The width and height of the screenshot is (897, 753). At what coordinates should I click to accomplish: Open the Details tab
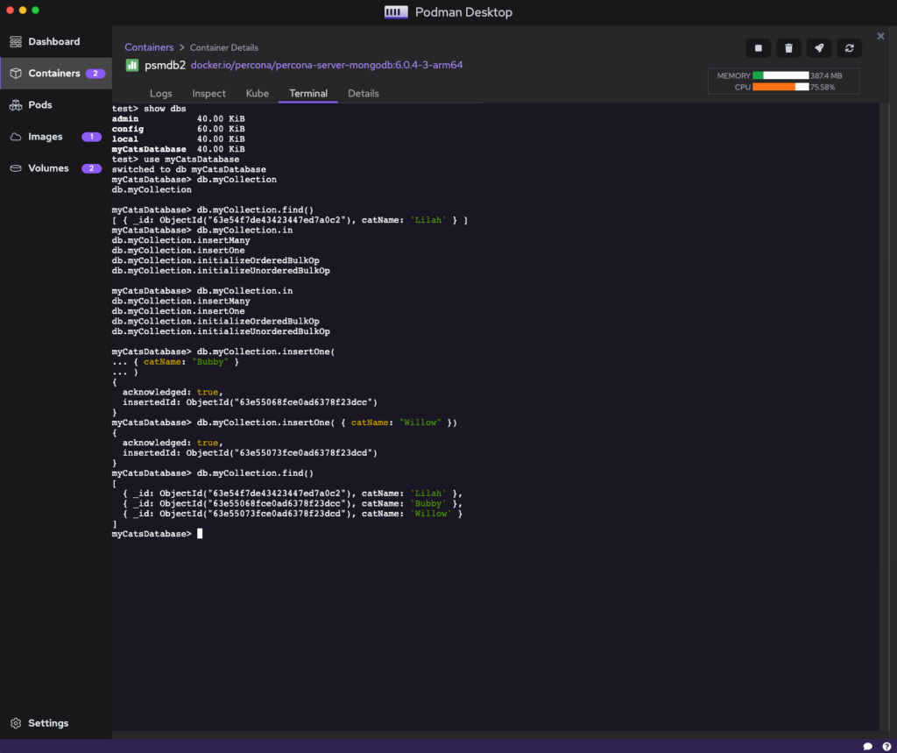click(x=363, y=93)
